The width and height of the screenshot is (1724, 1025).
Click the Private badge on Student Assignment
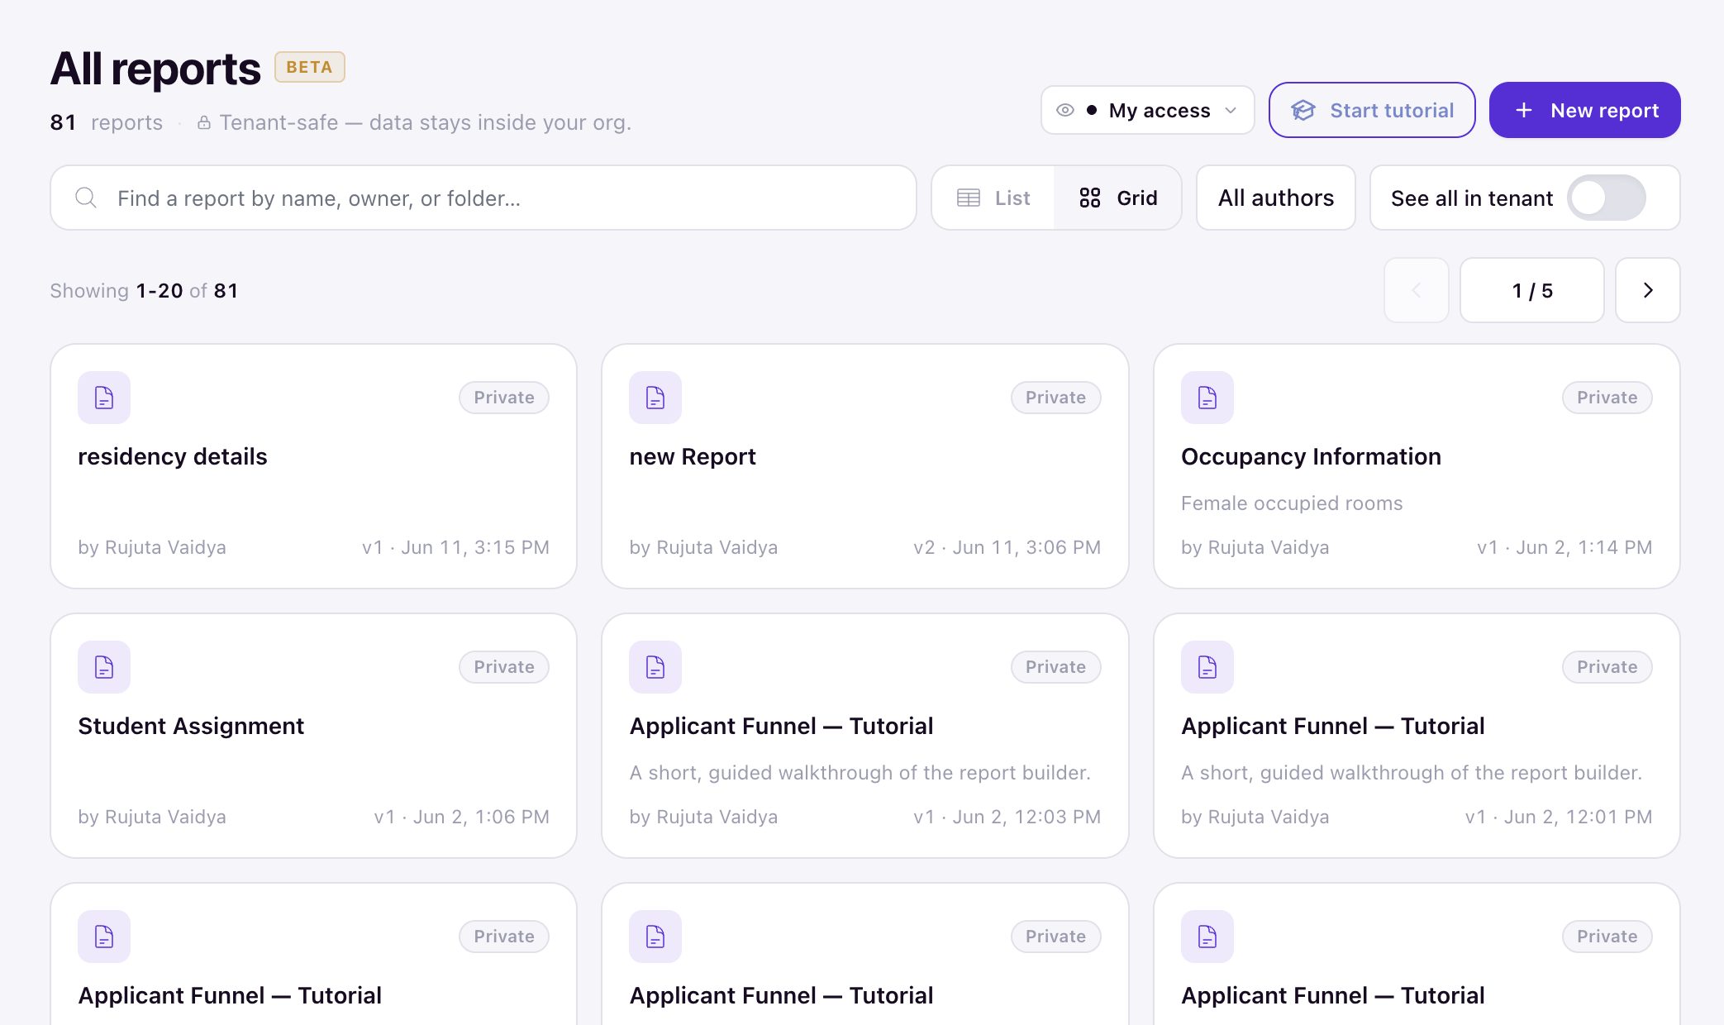[x=504, y=667]
